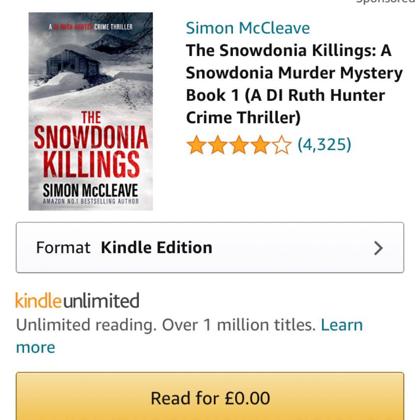Open the Format Kindle Edition selector
This screenshot has width=420, height=420.
pos(210,247)
